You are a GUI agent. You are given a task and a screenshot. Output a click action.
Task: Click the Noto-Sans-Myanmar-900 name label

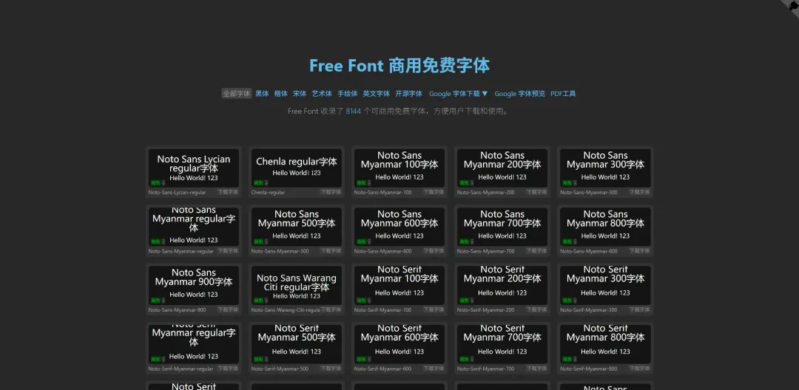(178, 310)
